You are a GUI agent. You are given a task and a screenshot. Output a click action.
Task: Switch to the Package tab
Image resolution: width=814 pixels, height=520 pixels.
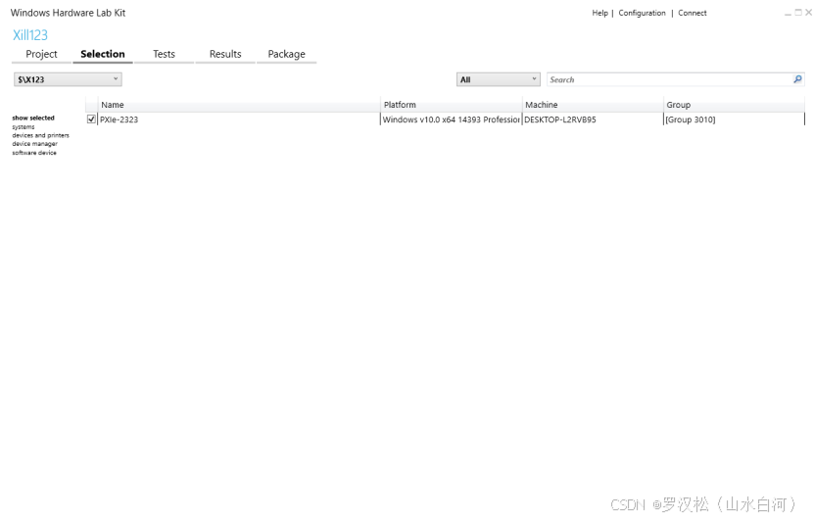pyautogui.click(x=287, y=54)
